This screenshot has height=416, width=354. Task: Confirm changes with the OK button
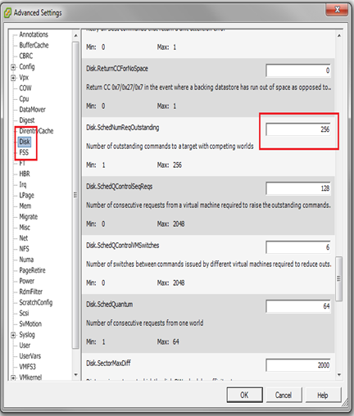(x=244, y=395)
